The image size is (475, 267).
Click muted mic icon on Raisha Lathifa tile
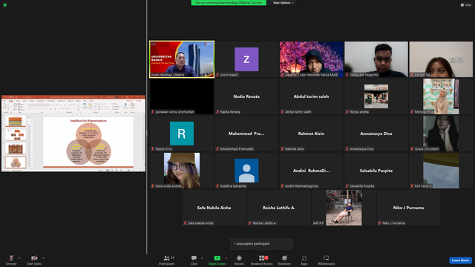250,223
